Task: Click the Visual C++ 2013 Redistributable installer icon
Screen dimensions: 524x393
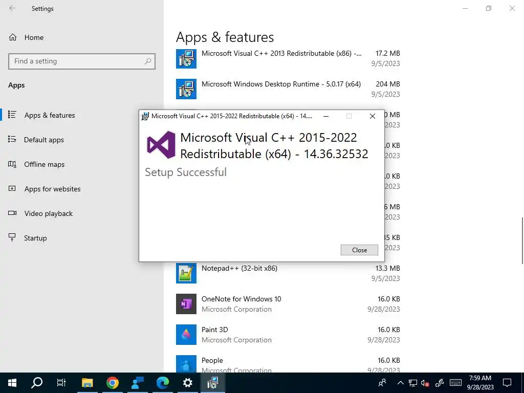Action: click(x=186, y=58)
